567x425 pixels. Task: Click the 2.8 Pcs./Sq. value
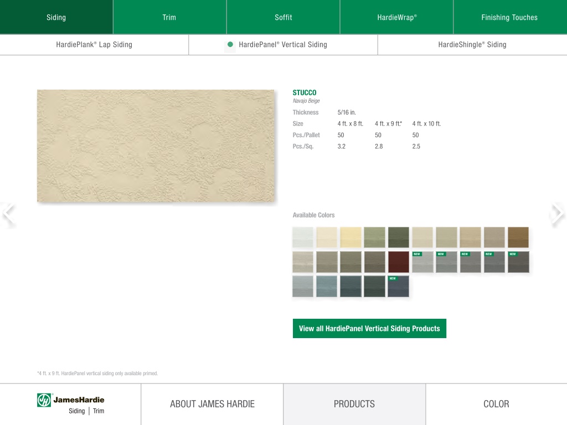[x=379, y=146]
